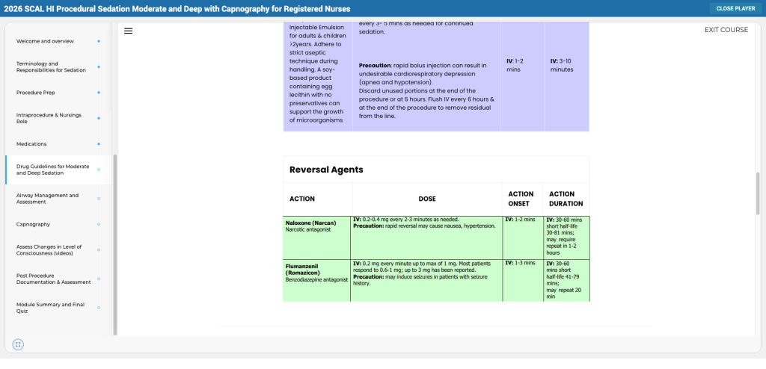Click the Flumanzenil (Romazicon) cell
Image resolution: width=766 pixels, height=369 pixels.
coord(316,281)
